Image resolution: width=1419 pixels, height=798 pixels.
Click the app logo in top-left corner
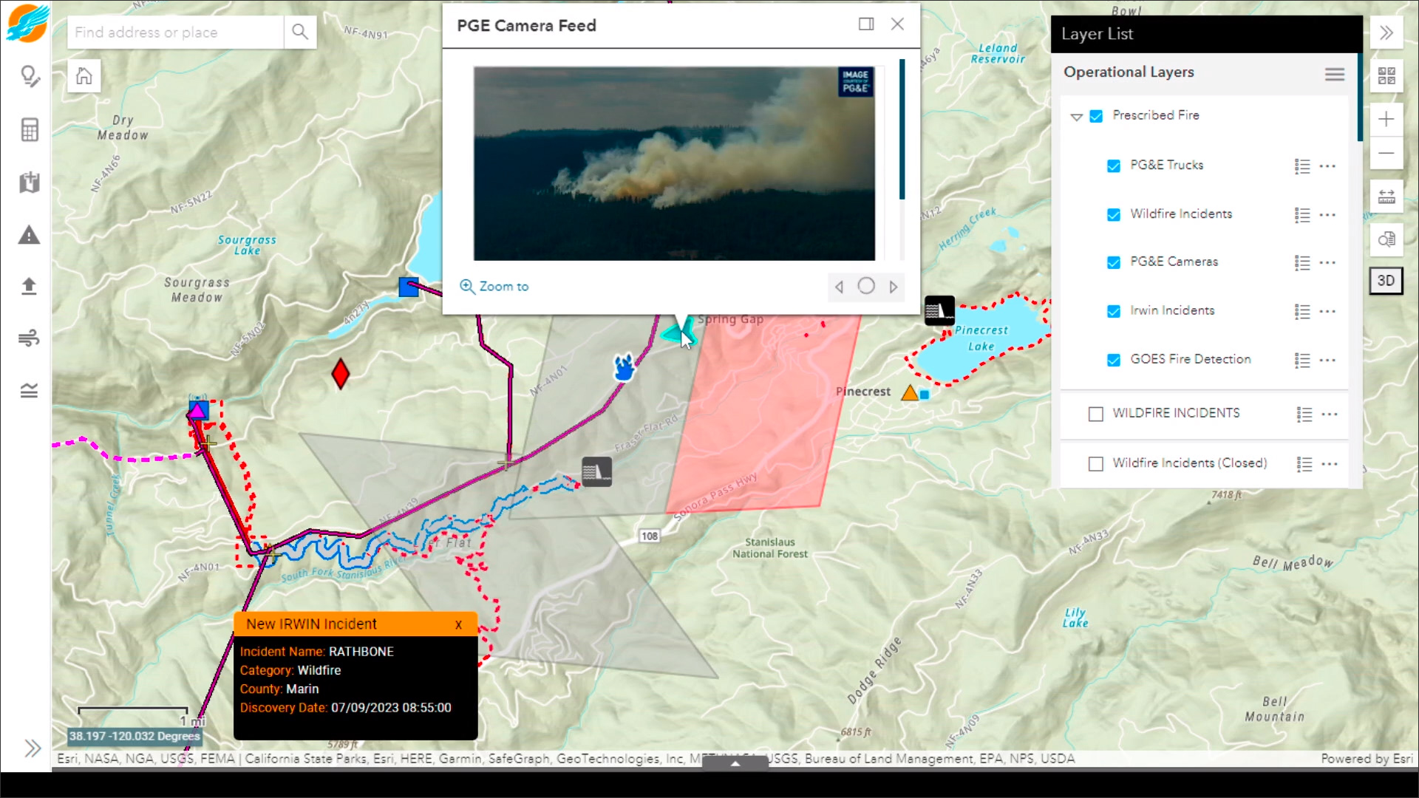click(x=28, y=22)
